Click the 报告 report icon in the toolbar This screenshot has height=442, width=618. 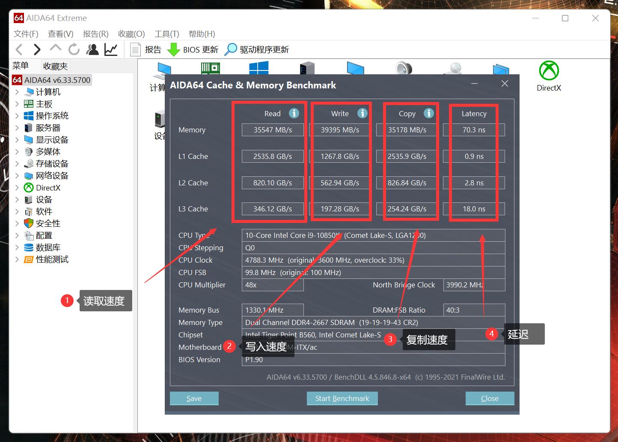[x=135, y=49]
